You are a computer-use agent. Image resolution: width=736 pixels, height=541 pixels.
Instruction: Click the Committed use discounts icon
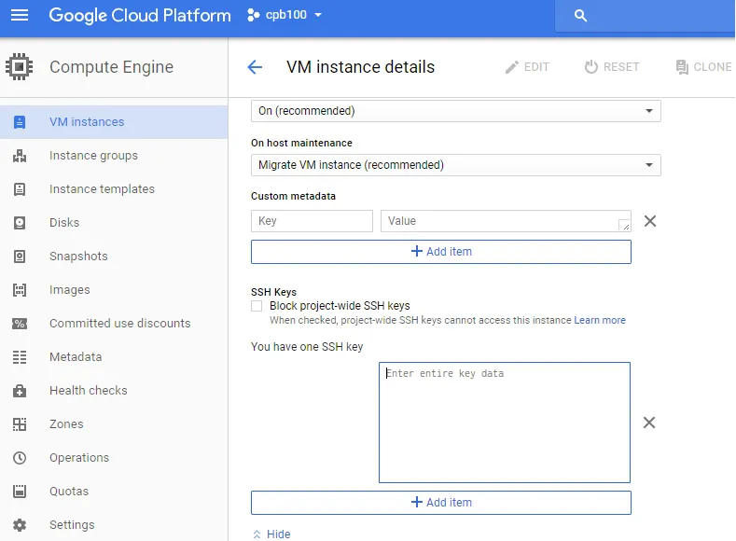20,324
